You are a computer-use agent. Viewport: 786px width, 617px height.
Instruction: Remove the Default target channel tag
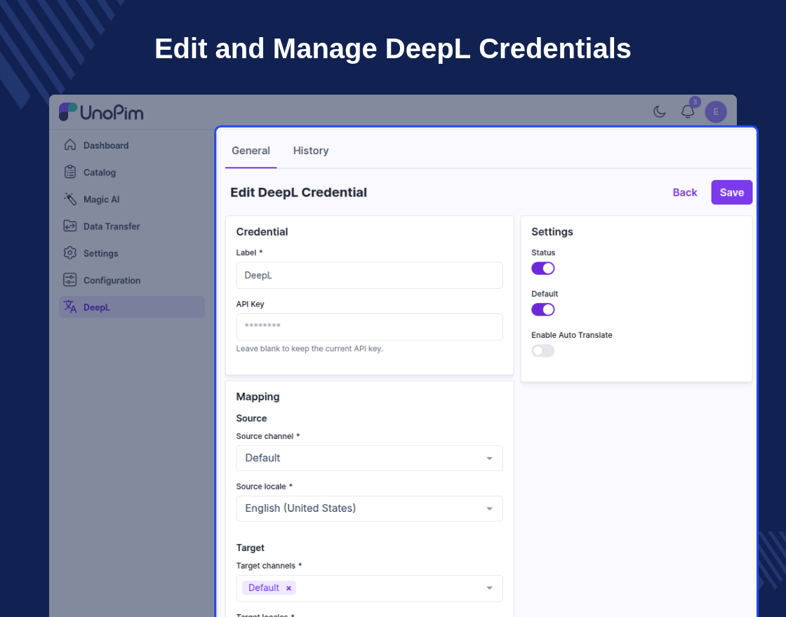click(288, 588)
